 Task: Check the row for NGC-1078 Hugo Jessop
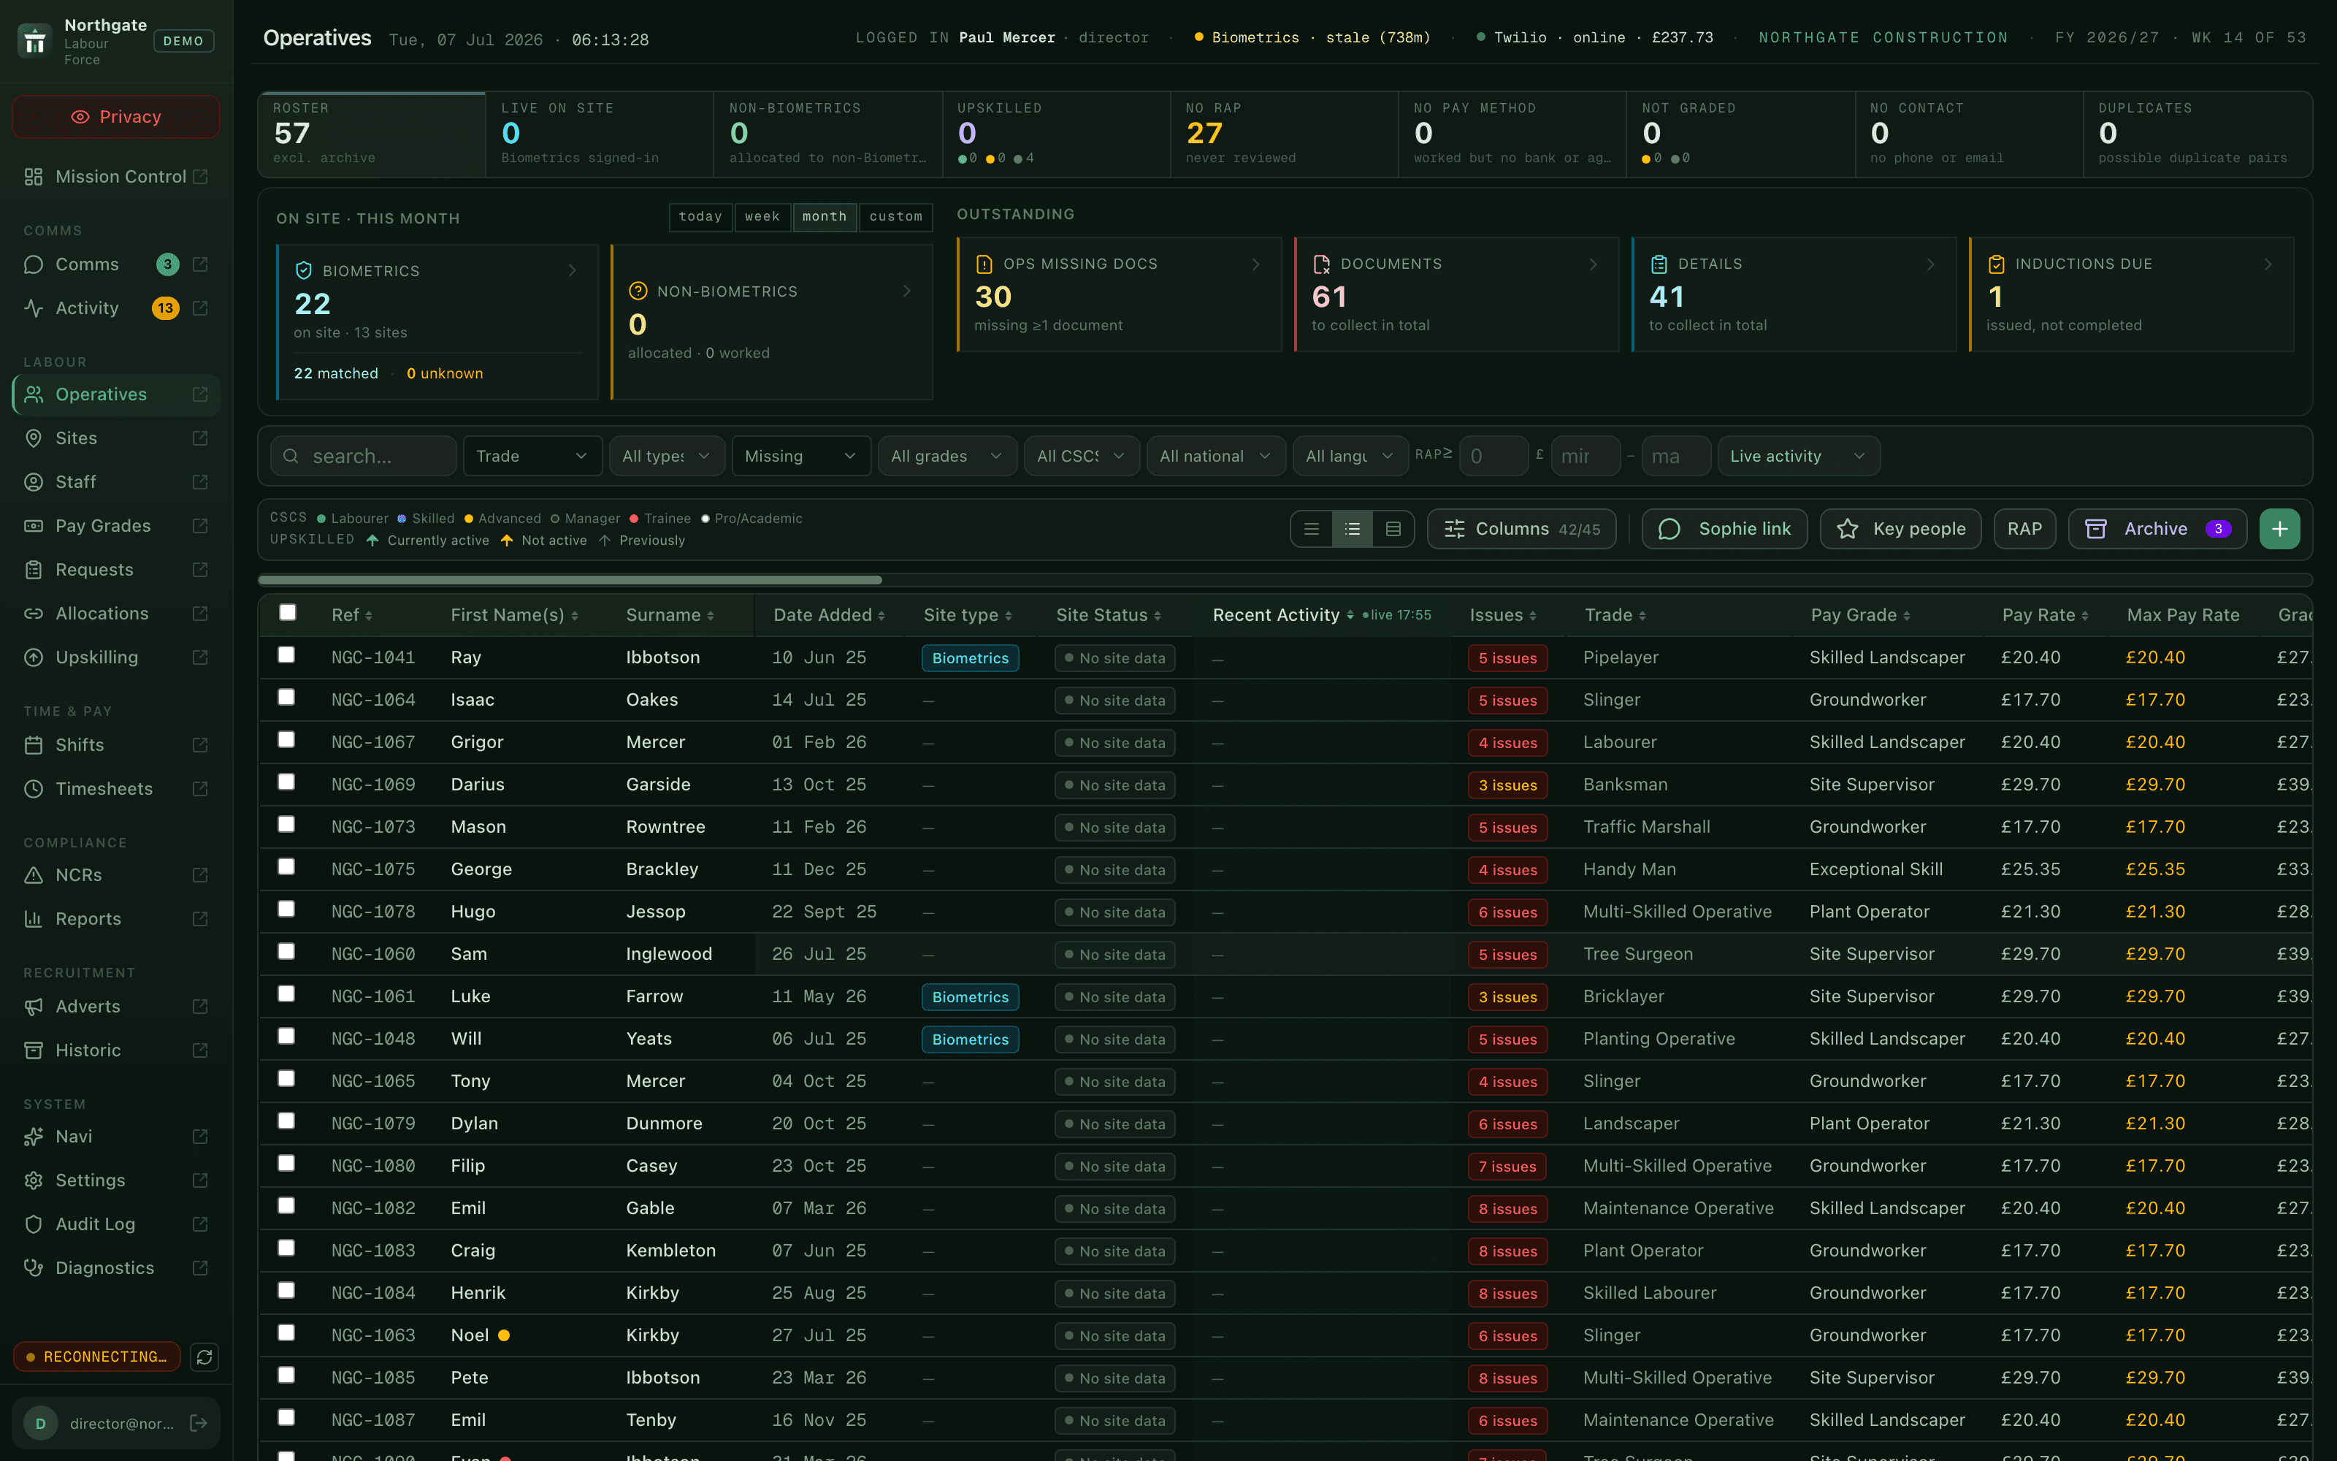pos(286,909)
